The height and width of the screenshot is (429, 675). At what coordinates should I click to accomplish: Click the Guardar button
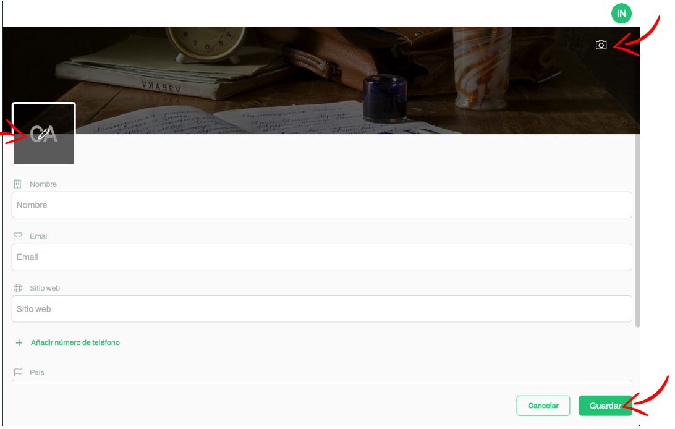point(605,406)
